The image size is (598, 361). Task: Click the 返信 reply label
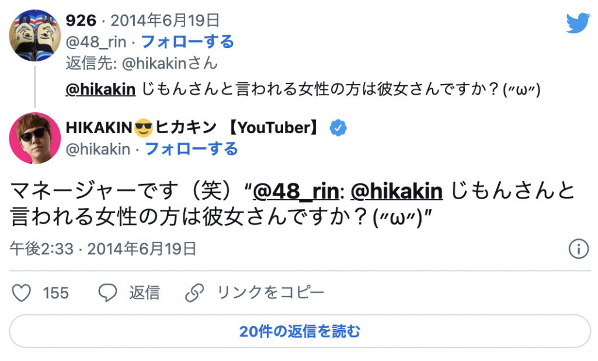[144, 292]
